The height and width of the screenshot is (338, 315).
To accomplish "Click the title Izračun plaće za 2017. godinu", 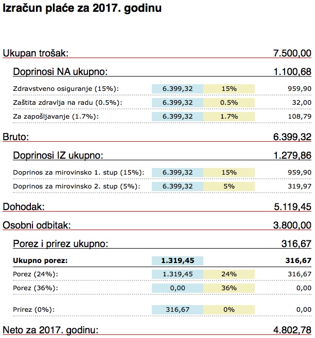I will click(x=82, y=9).
